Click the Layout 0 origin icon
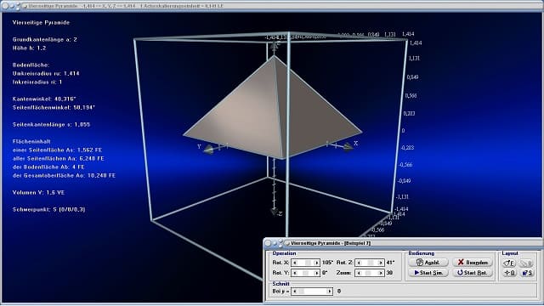This screenshot has height=306, width=544. (x=509, y=273)
